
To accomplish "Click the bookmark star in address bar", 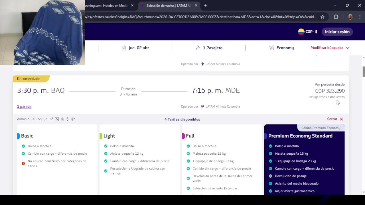I will [323, 17].
